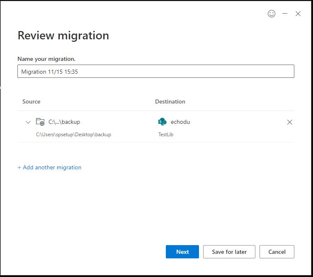Click the Next button
313x277 pixels.
tap(182, 252)
